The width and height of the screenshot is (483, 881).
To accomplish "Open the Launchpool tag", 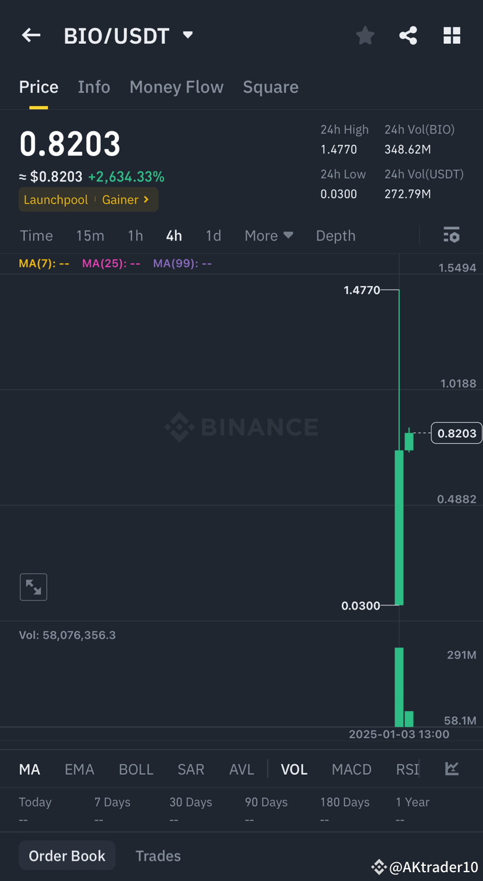I will tap(55, 200).
